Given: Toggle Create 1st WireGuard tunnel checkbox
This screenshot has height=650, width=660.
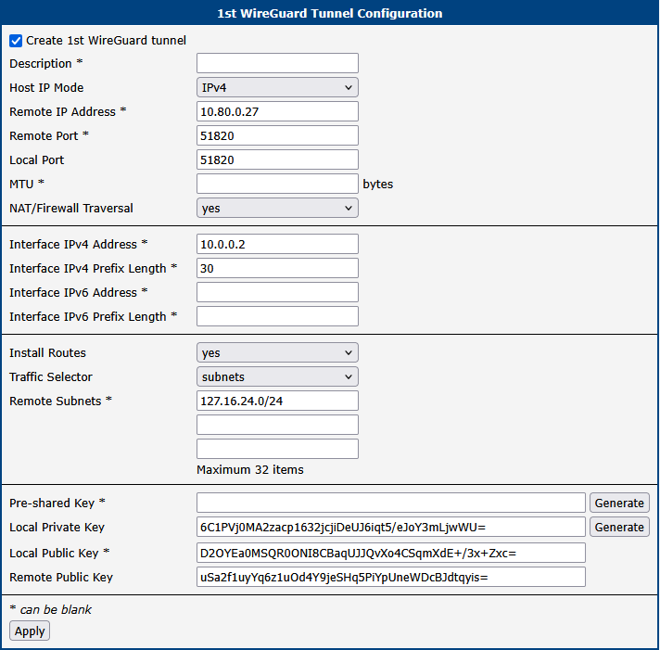Looking at the screenshot, I should pos(16,41).
